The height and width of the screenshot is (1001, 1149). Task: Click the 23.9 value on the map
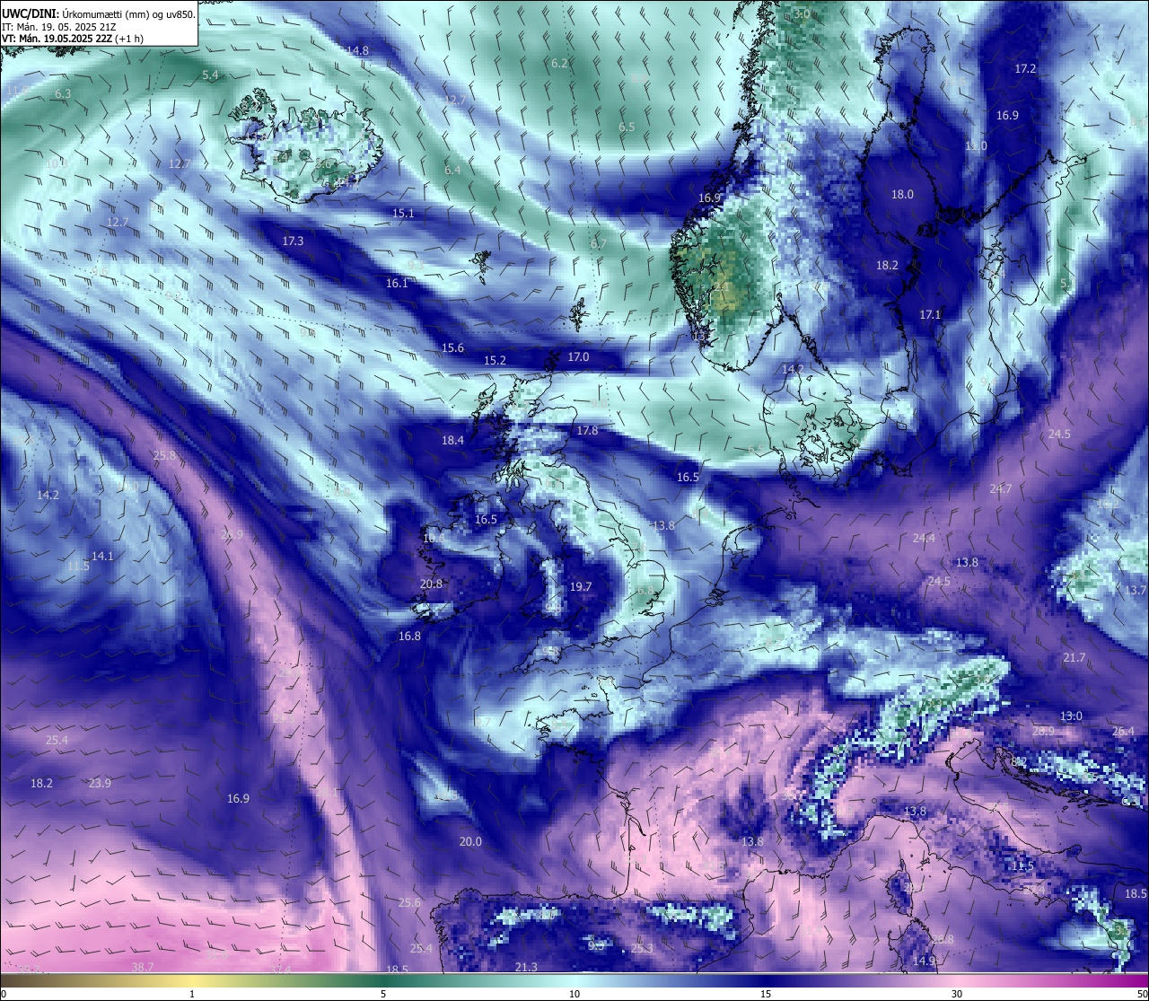[x=100, y=783]
